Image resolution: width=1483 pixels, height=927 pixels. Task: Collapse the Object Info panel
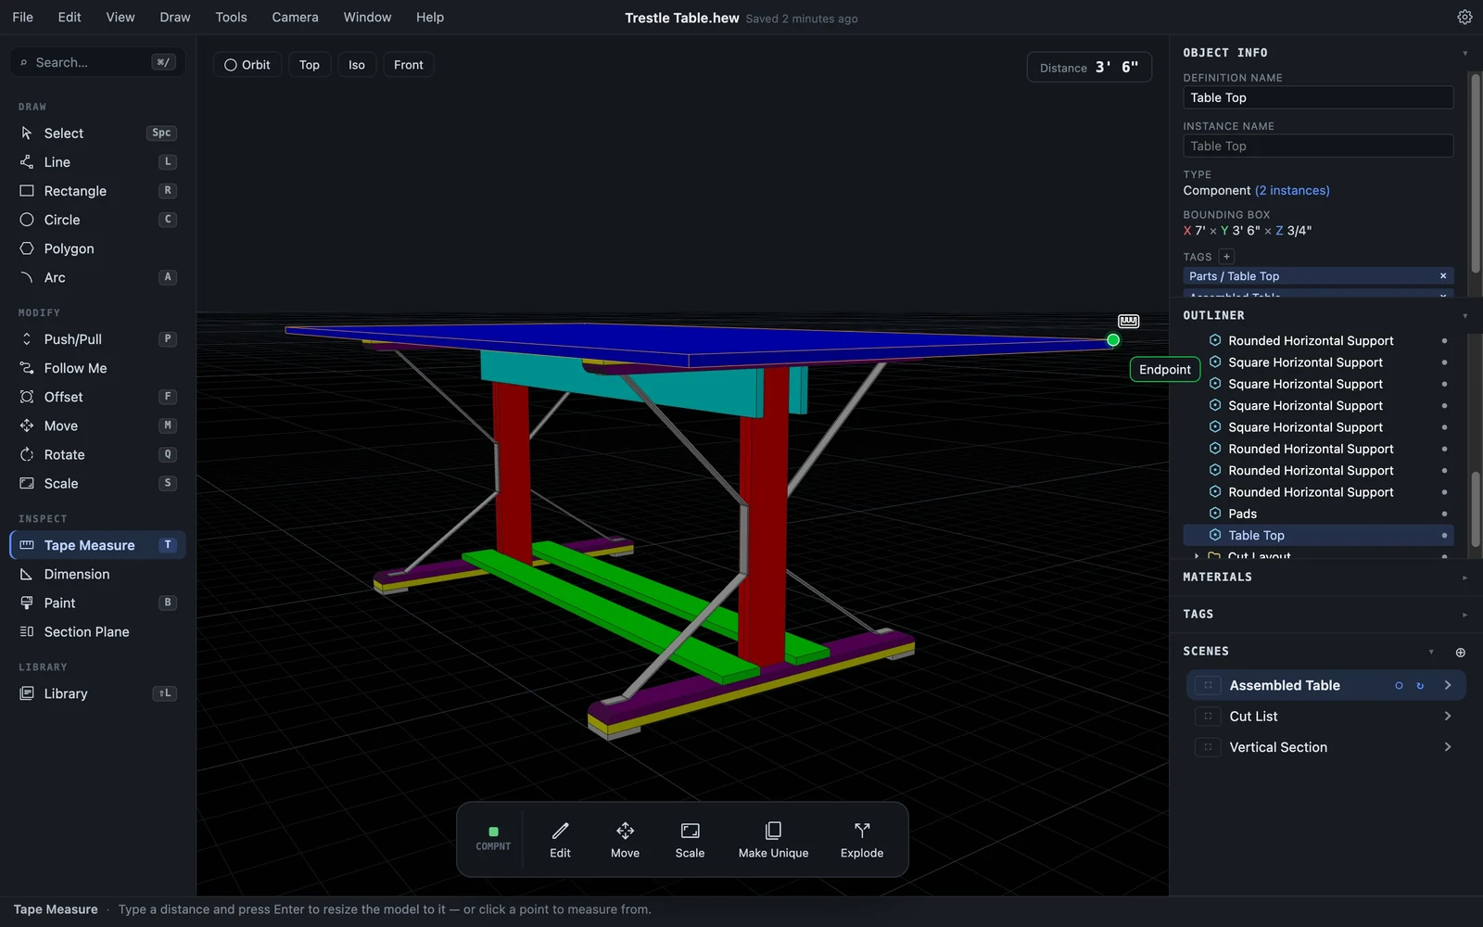[1464, 54]
